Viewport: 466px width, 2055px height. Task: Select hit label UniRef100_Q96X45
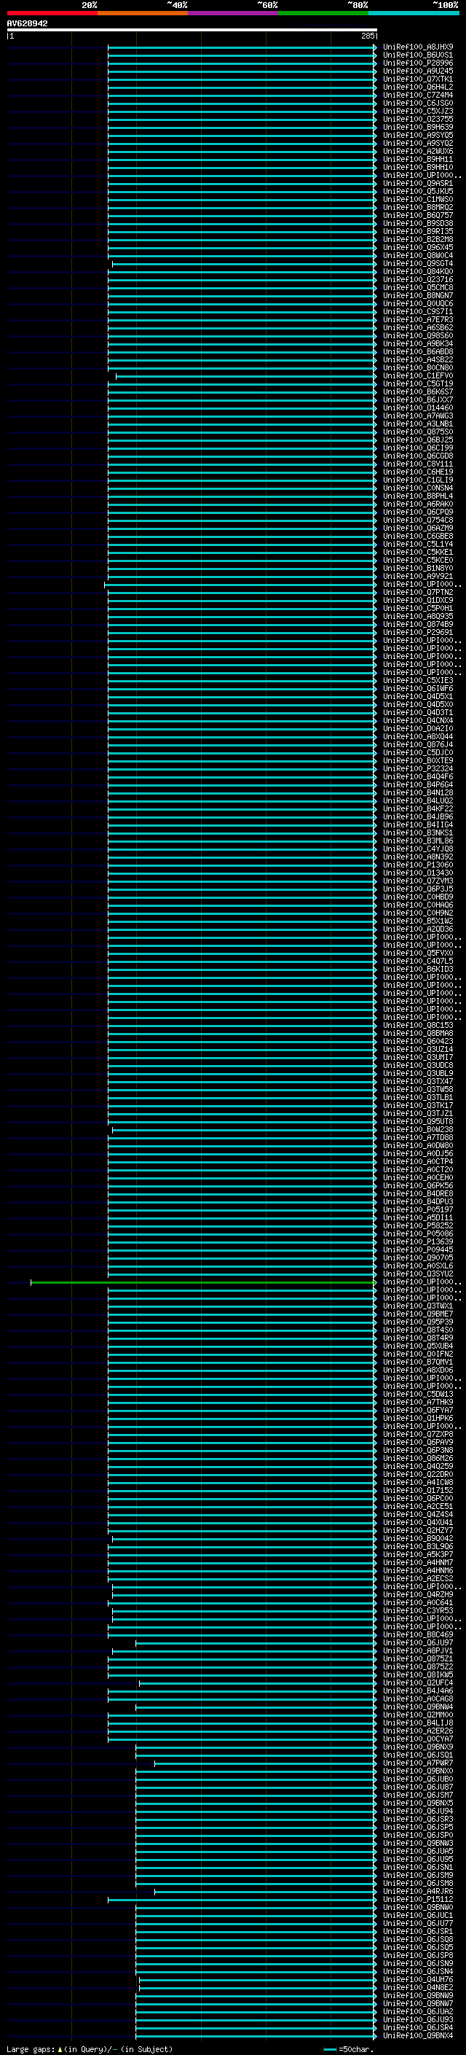tap(418, 247)
